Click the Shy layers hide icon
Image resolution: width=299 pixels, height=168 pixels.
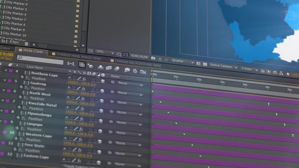tap(101, 67)
